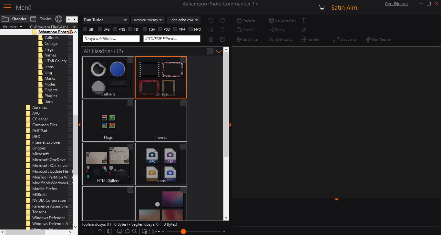Click the Dışa Aktar export tool
Screen dimensions: 441x235
(248, 39)
